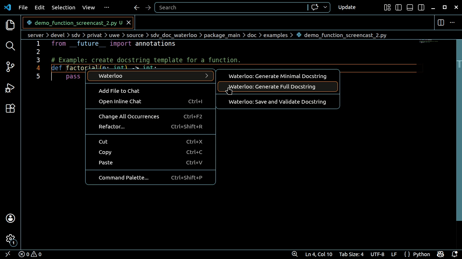Open the Explorer view in activity bar
462x259 pixels.
pos(10,25)
